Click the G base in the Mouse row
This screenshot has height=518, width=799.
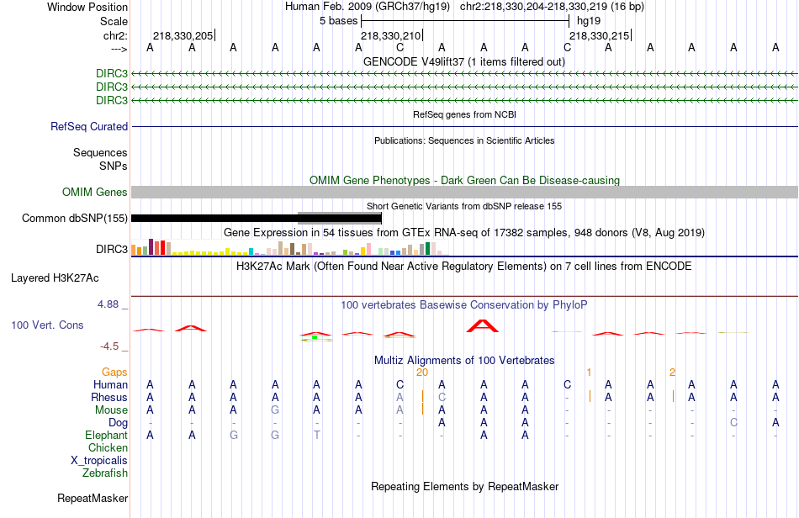click(275, 410)
